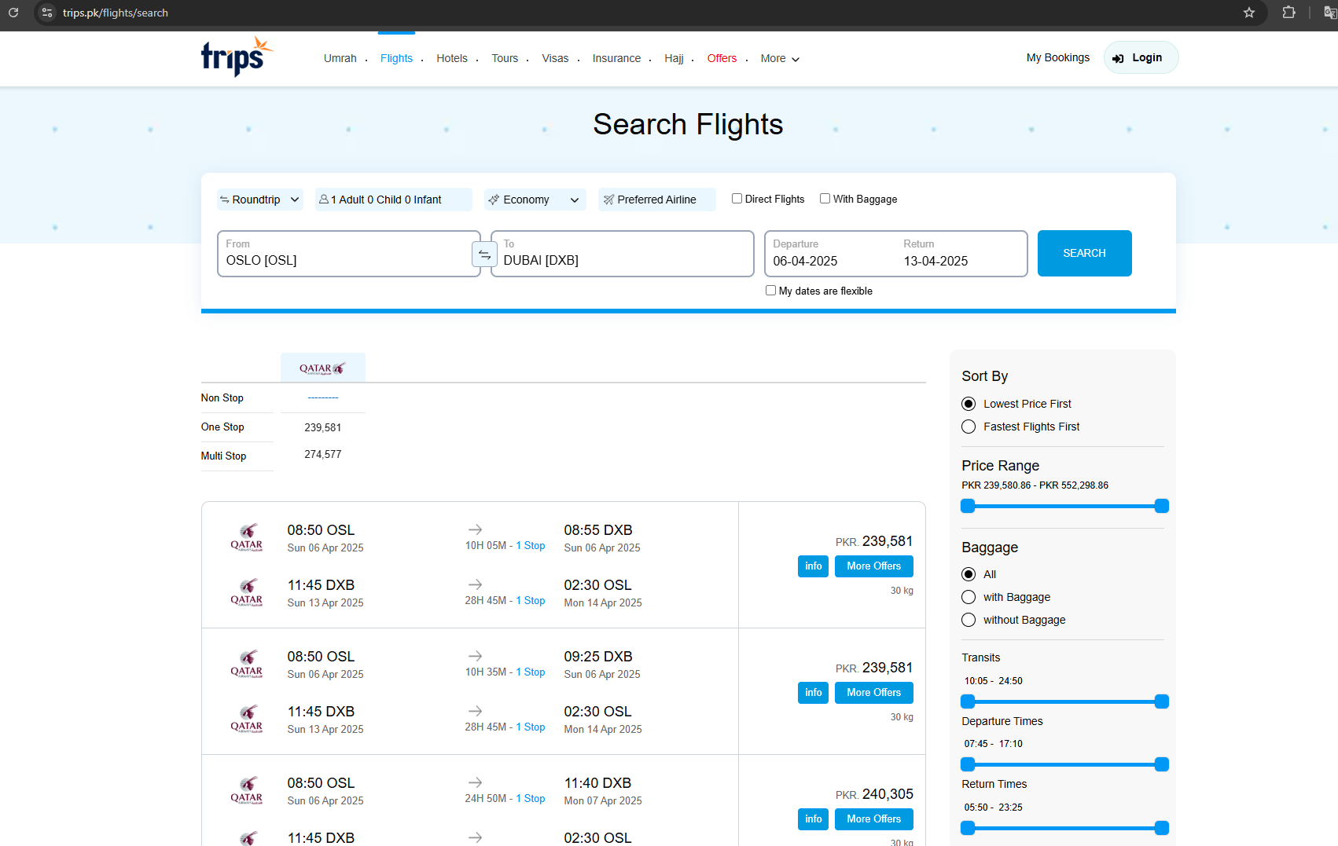Open Tours menu item
The width and height of the screenshot is (1338, 846).
coord(505,58)
